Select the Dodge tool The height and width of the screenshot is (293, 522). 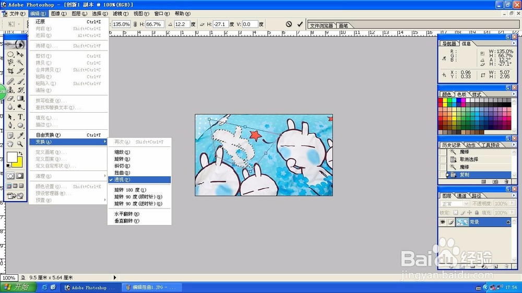(x=20, y=107)
